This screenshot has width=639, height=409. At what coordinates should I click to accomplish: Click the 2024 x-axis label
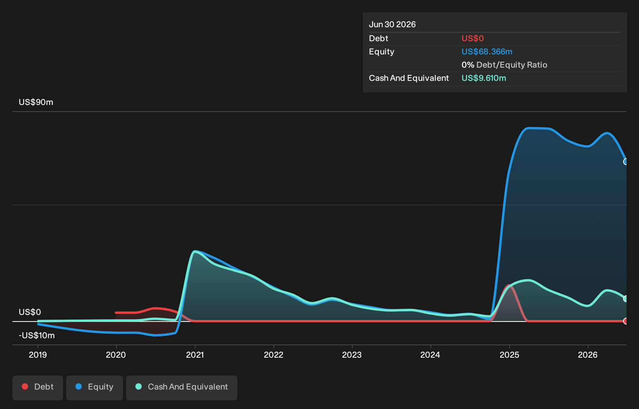pos(430,355)
